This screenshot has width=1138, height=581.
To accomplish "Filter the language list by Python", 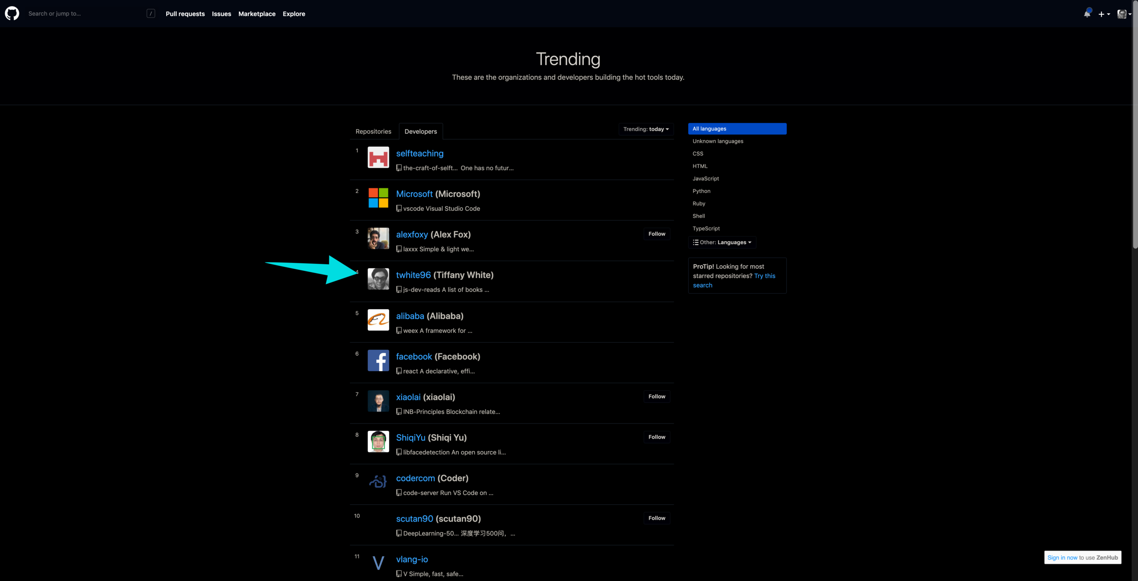I will click(x=701, y=191).
